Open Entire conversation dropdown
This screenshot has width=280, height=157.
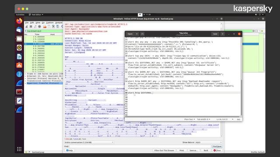click(x=89, y=142)
